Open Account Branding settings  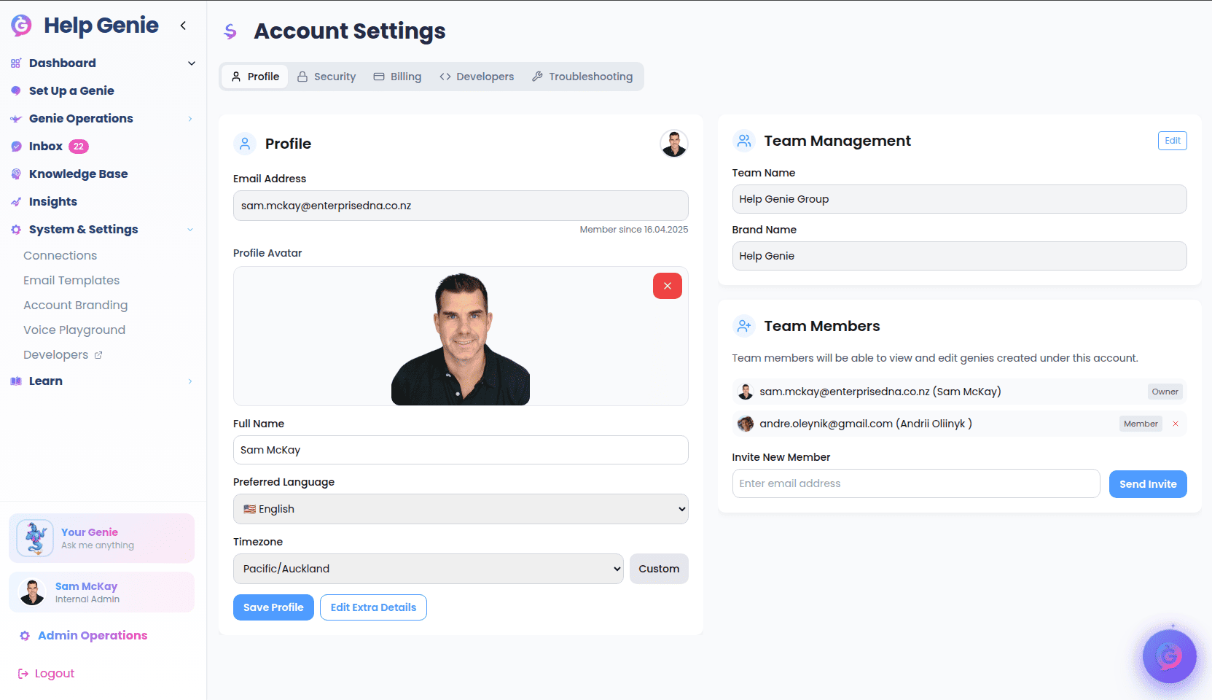click(x=76, y=306)
